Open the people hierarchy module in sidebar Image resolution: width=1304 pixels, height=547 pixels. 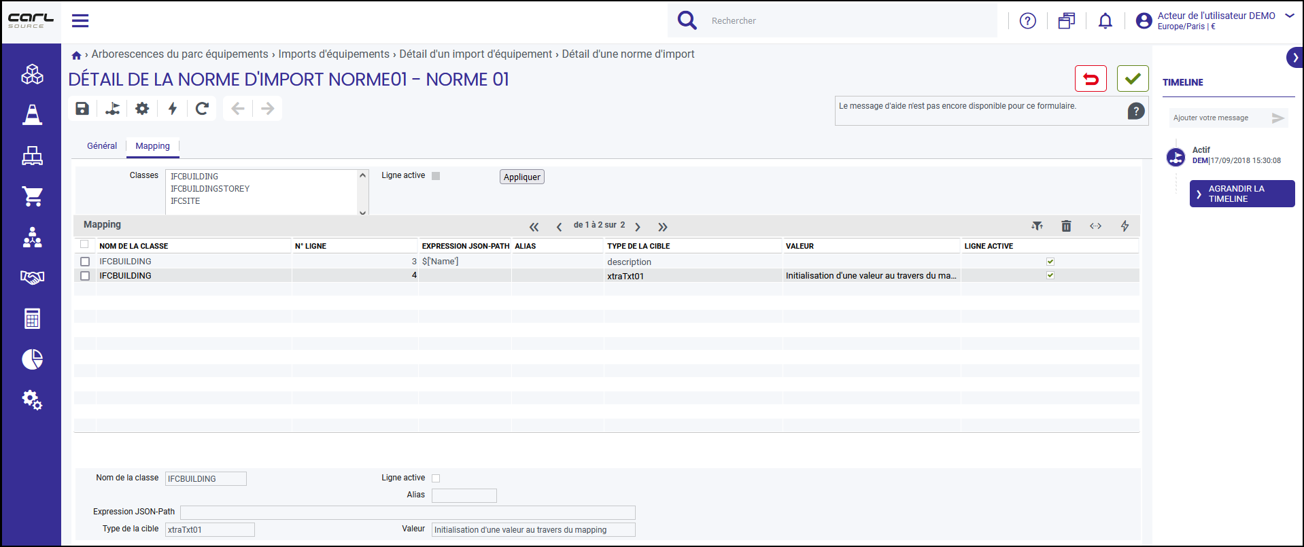(32, 237)
